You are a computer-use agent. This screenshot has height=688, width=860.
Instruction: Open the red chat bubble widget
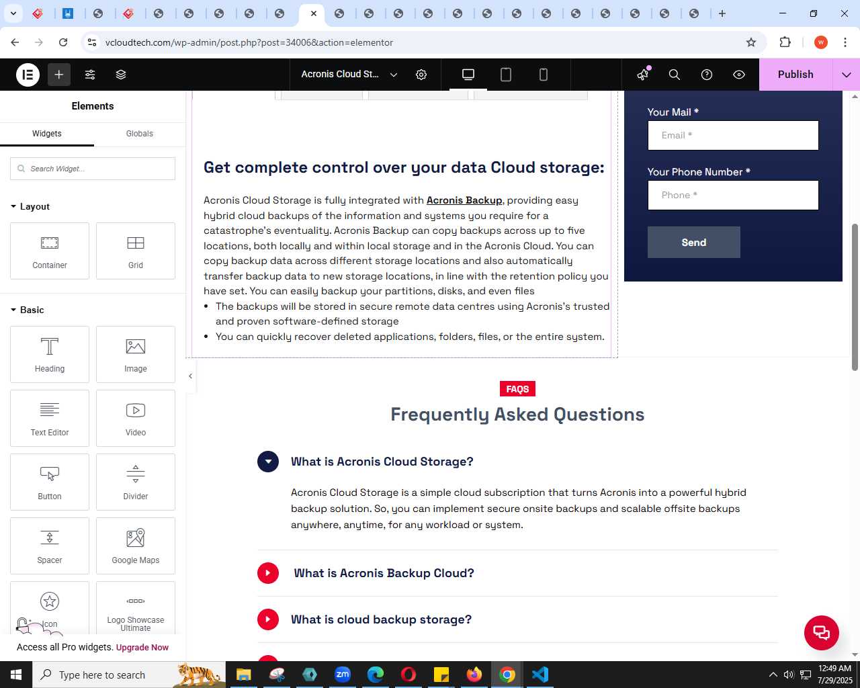coord(822,633)
